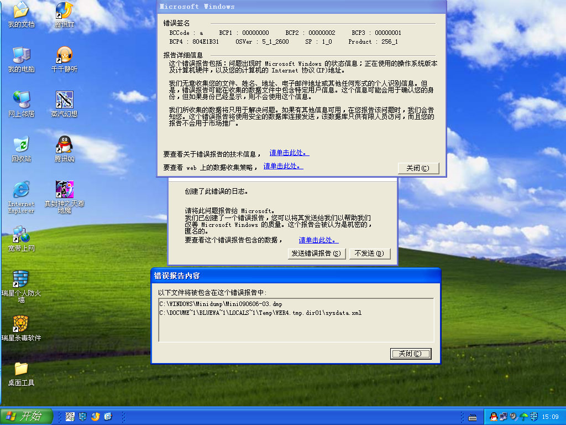The image size is (566, 425).
Task: Click the 发送错误报告(S) button
Action: pyautogui.click(x=317, y=253)
